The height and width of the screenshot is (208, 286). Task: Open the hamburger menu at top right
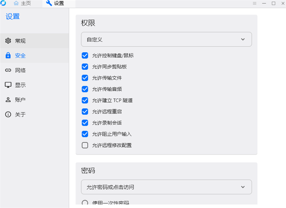(255, 3)
